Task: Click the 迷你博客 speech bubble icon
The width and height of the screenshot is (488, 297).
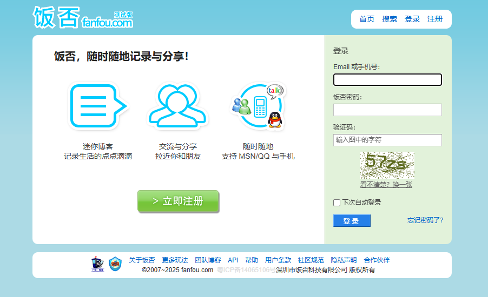Action: (x=98, y=106)
